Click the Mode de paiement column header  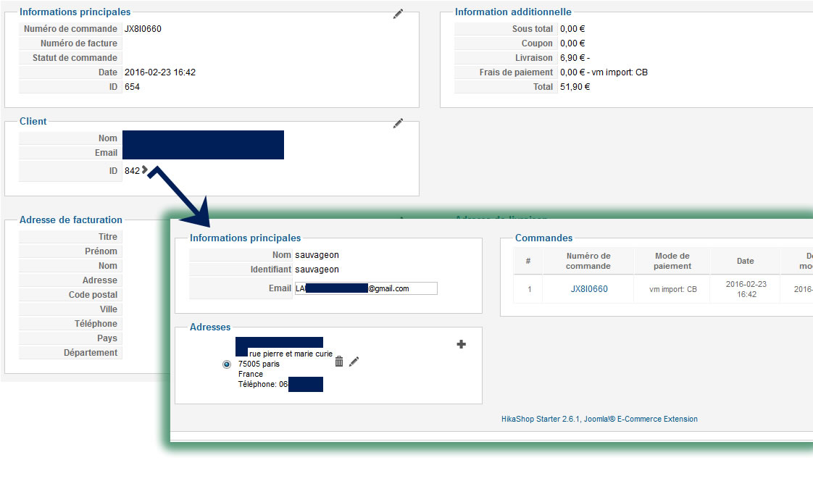click(x=672, y=261)
